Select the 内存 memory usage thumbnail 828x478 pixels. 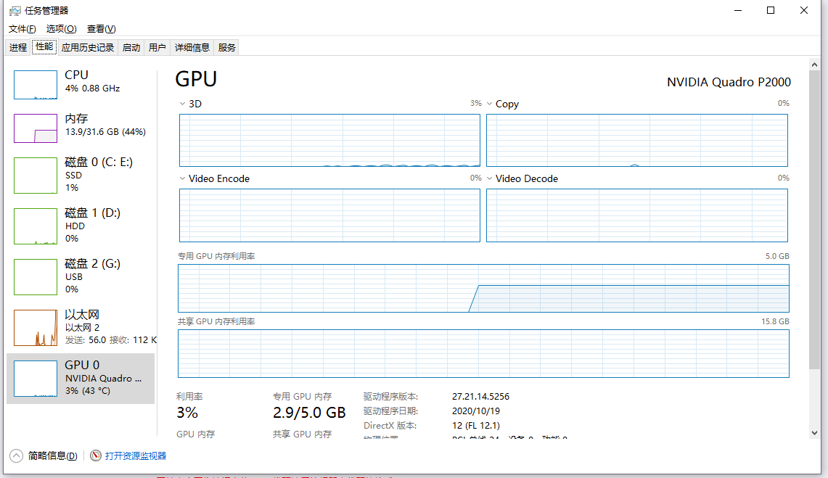pyautogui.click(x=36, y=128)
